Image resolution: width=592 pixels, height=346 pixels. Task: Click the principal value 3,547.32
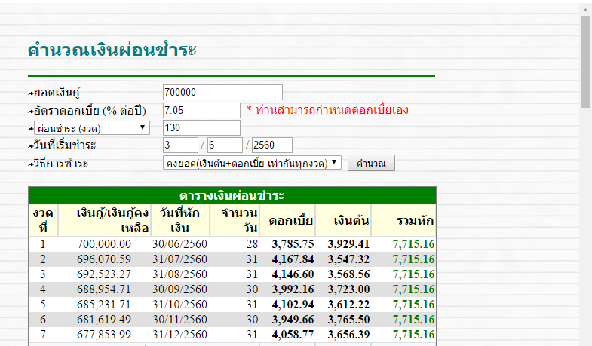[x=348, y=259]
